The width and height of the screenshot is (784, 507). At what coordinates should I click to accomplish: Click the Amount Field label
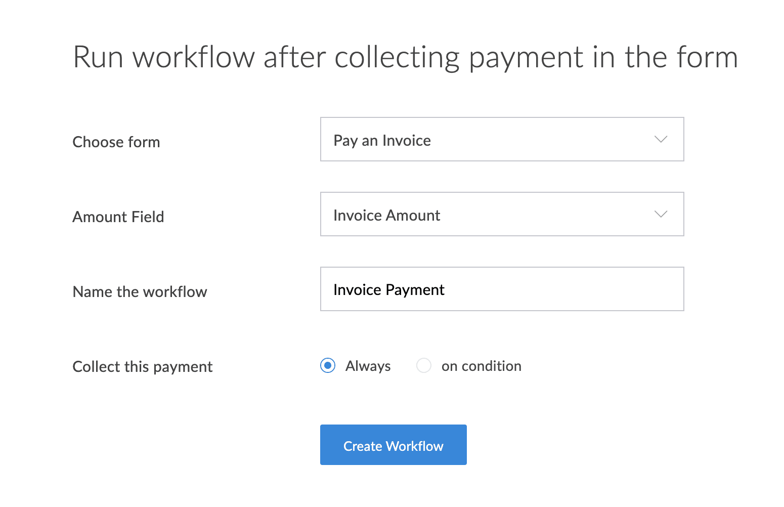(118, 217)
